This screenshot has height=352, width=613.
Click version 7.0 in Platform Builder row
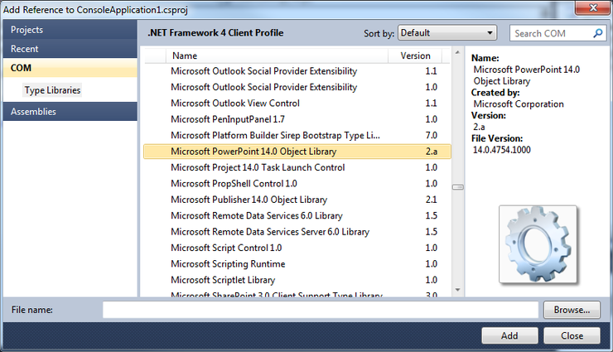pyautogui.click(x=432, y=135)
